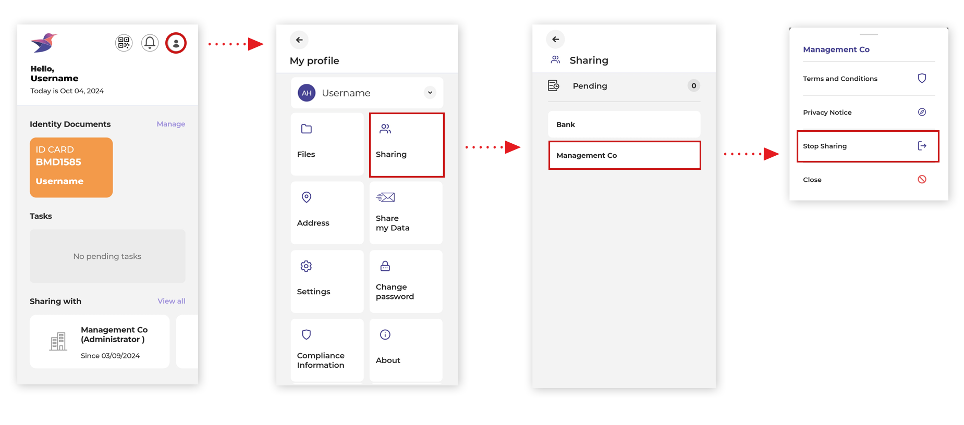The height and width of the screenshot is (425, 964).
Task: Open the Settings tile
Action: (x=327, y=282)
